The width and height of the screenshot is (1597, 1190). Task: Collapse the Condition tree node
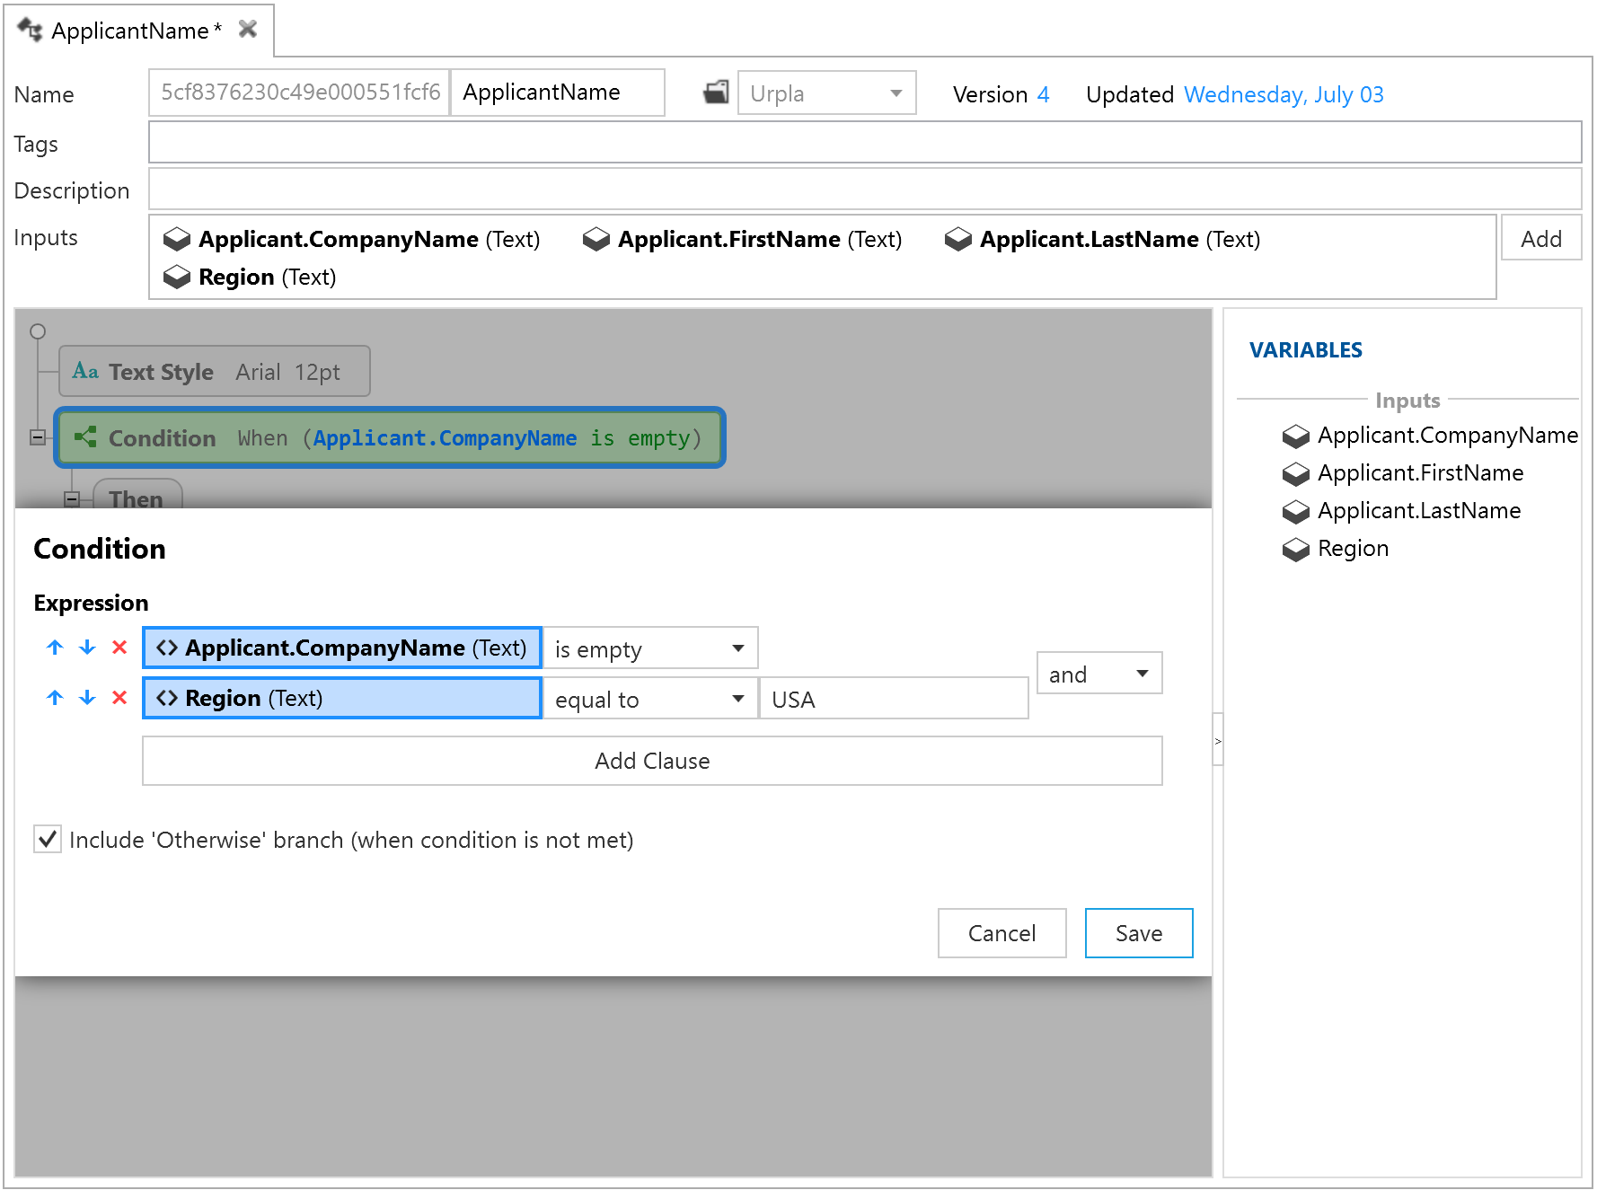pos(38,437)
